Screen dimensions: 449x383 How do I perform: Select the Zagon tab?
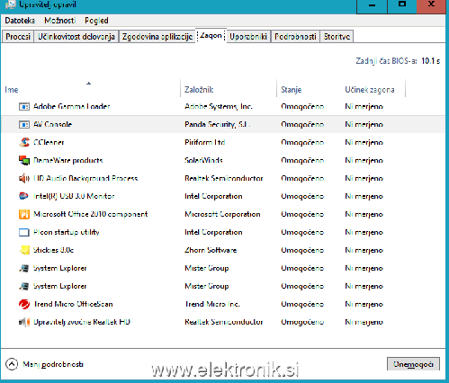coord(211,36)
